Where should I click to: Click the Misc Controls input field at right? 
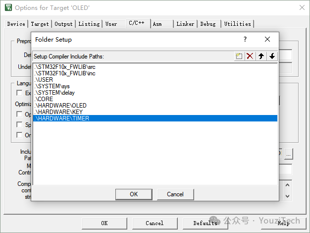285,169
